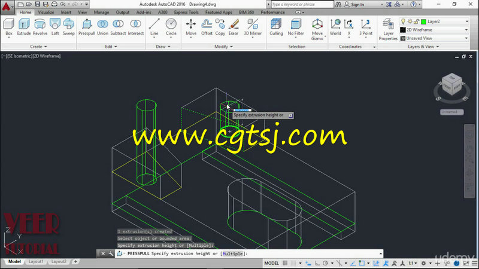Open the 2D Wireframe visual style dropdown
The image size is (479, 269).
pos(466,30)
